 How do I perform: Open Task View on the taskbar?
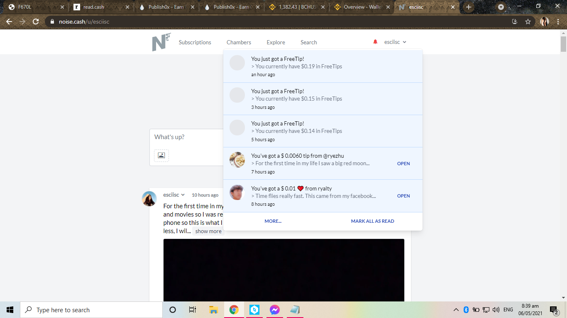click(193, 310)
